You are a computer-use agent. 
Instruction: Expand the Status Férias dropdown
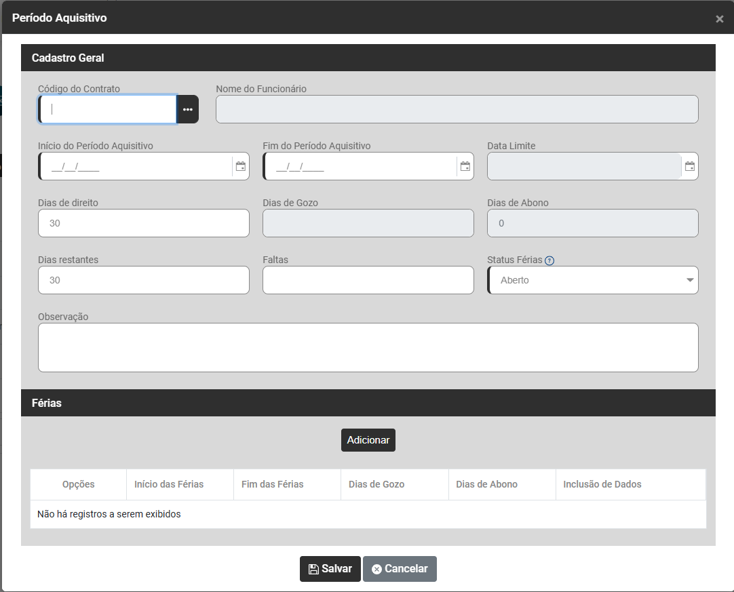coord(689,280)
